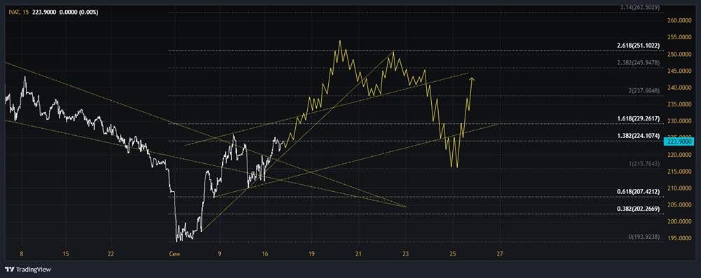Click the 245.0000 price axis label
Screen dimensions: 701x278
[x=679, y=71]
